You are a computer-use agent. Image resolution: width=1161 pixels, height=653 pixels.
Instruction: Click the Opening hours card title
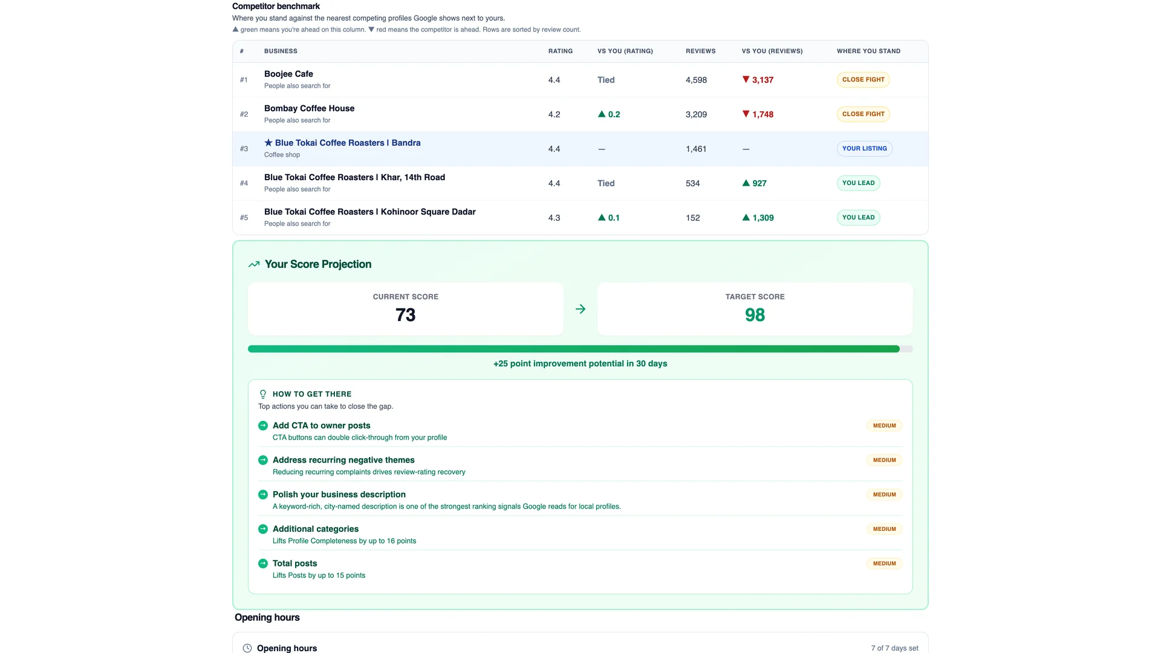(287, 648)
